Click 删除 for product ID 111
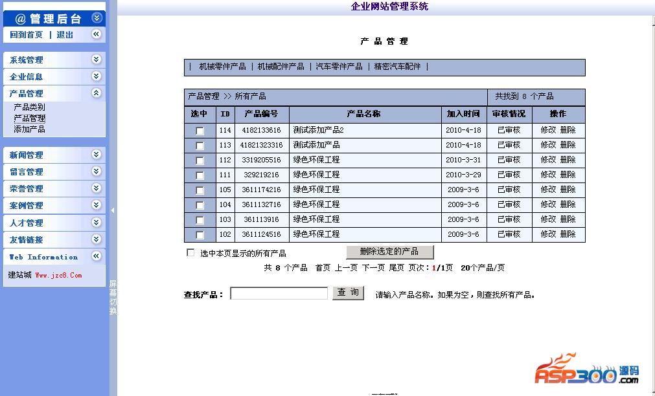The image size is (655, 396). click(x=568, y=175)
